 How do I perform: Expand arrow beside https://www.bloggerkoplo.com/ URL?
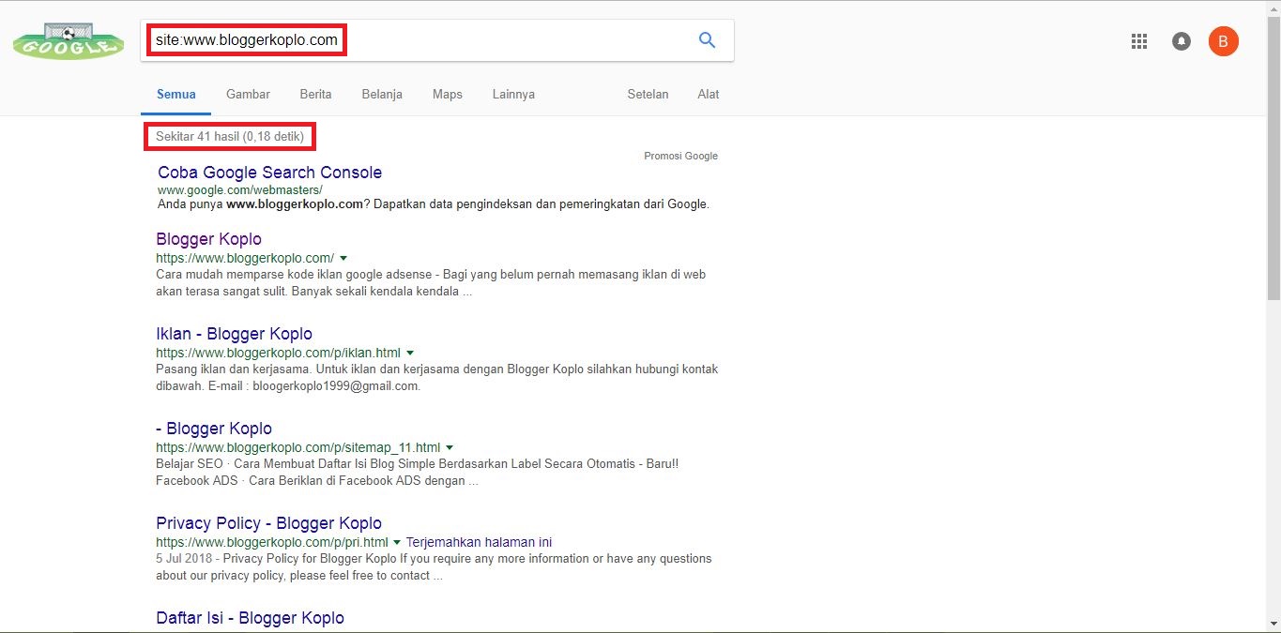click(x=343, y=258)
